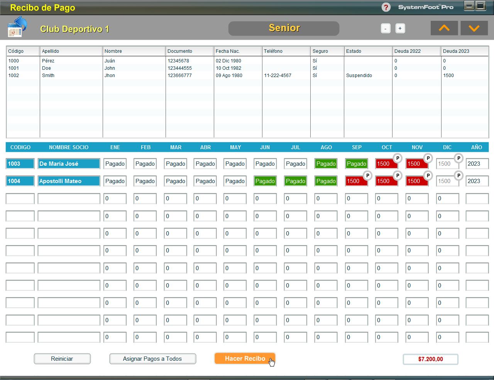Click red NOV 1500 field for De María José

point(417,164)
